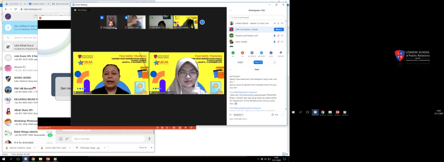
Task: Open the More menu for LSPR Vice Rector 3
Action: tap(279, 29)
